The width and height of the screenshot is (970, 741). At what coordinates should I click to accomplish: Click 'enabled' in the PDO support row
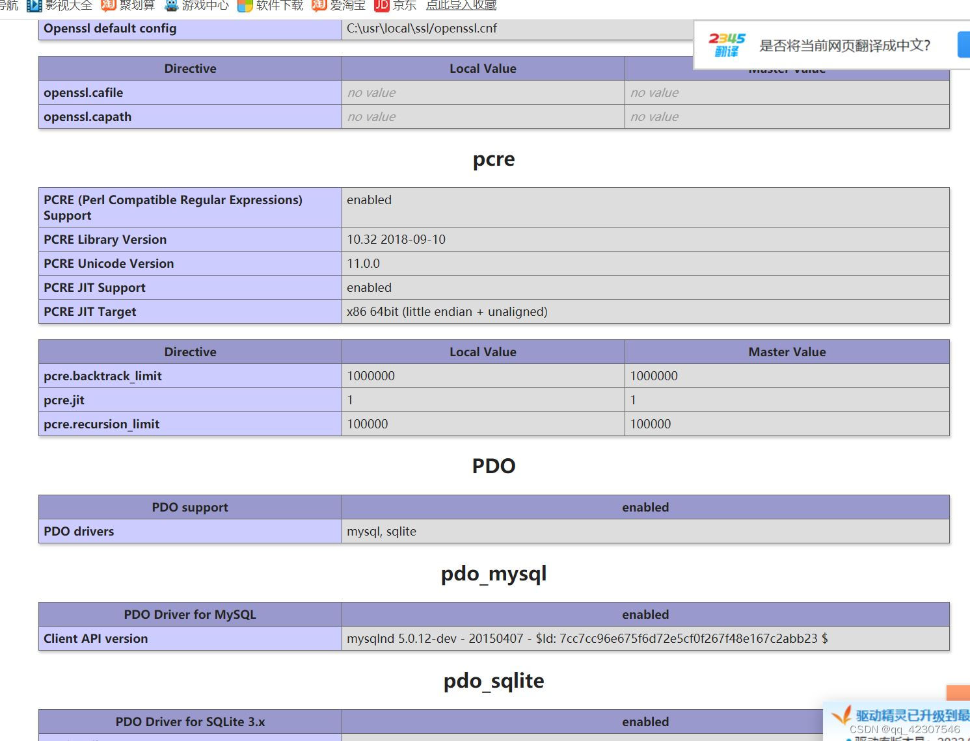pos(645,507)
